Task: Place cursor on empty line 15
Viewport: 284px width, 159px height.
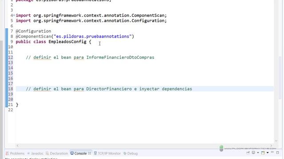Action: (x=145, y=73)
